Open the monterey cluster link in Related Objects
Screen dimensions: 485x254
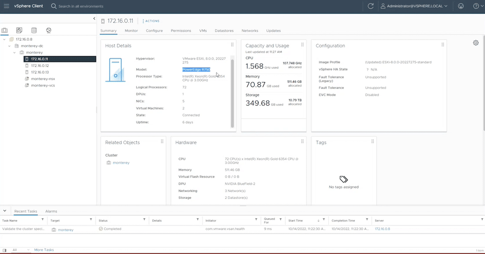pos(121,163)
